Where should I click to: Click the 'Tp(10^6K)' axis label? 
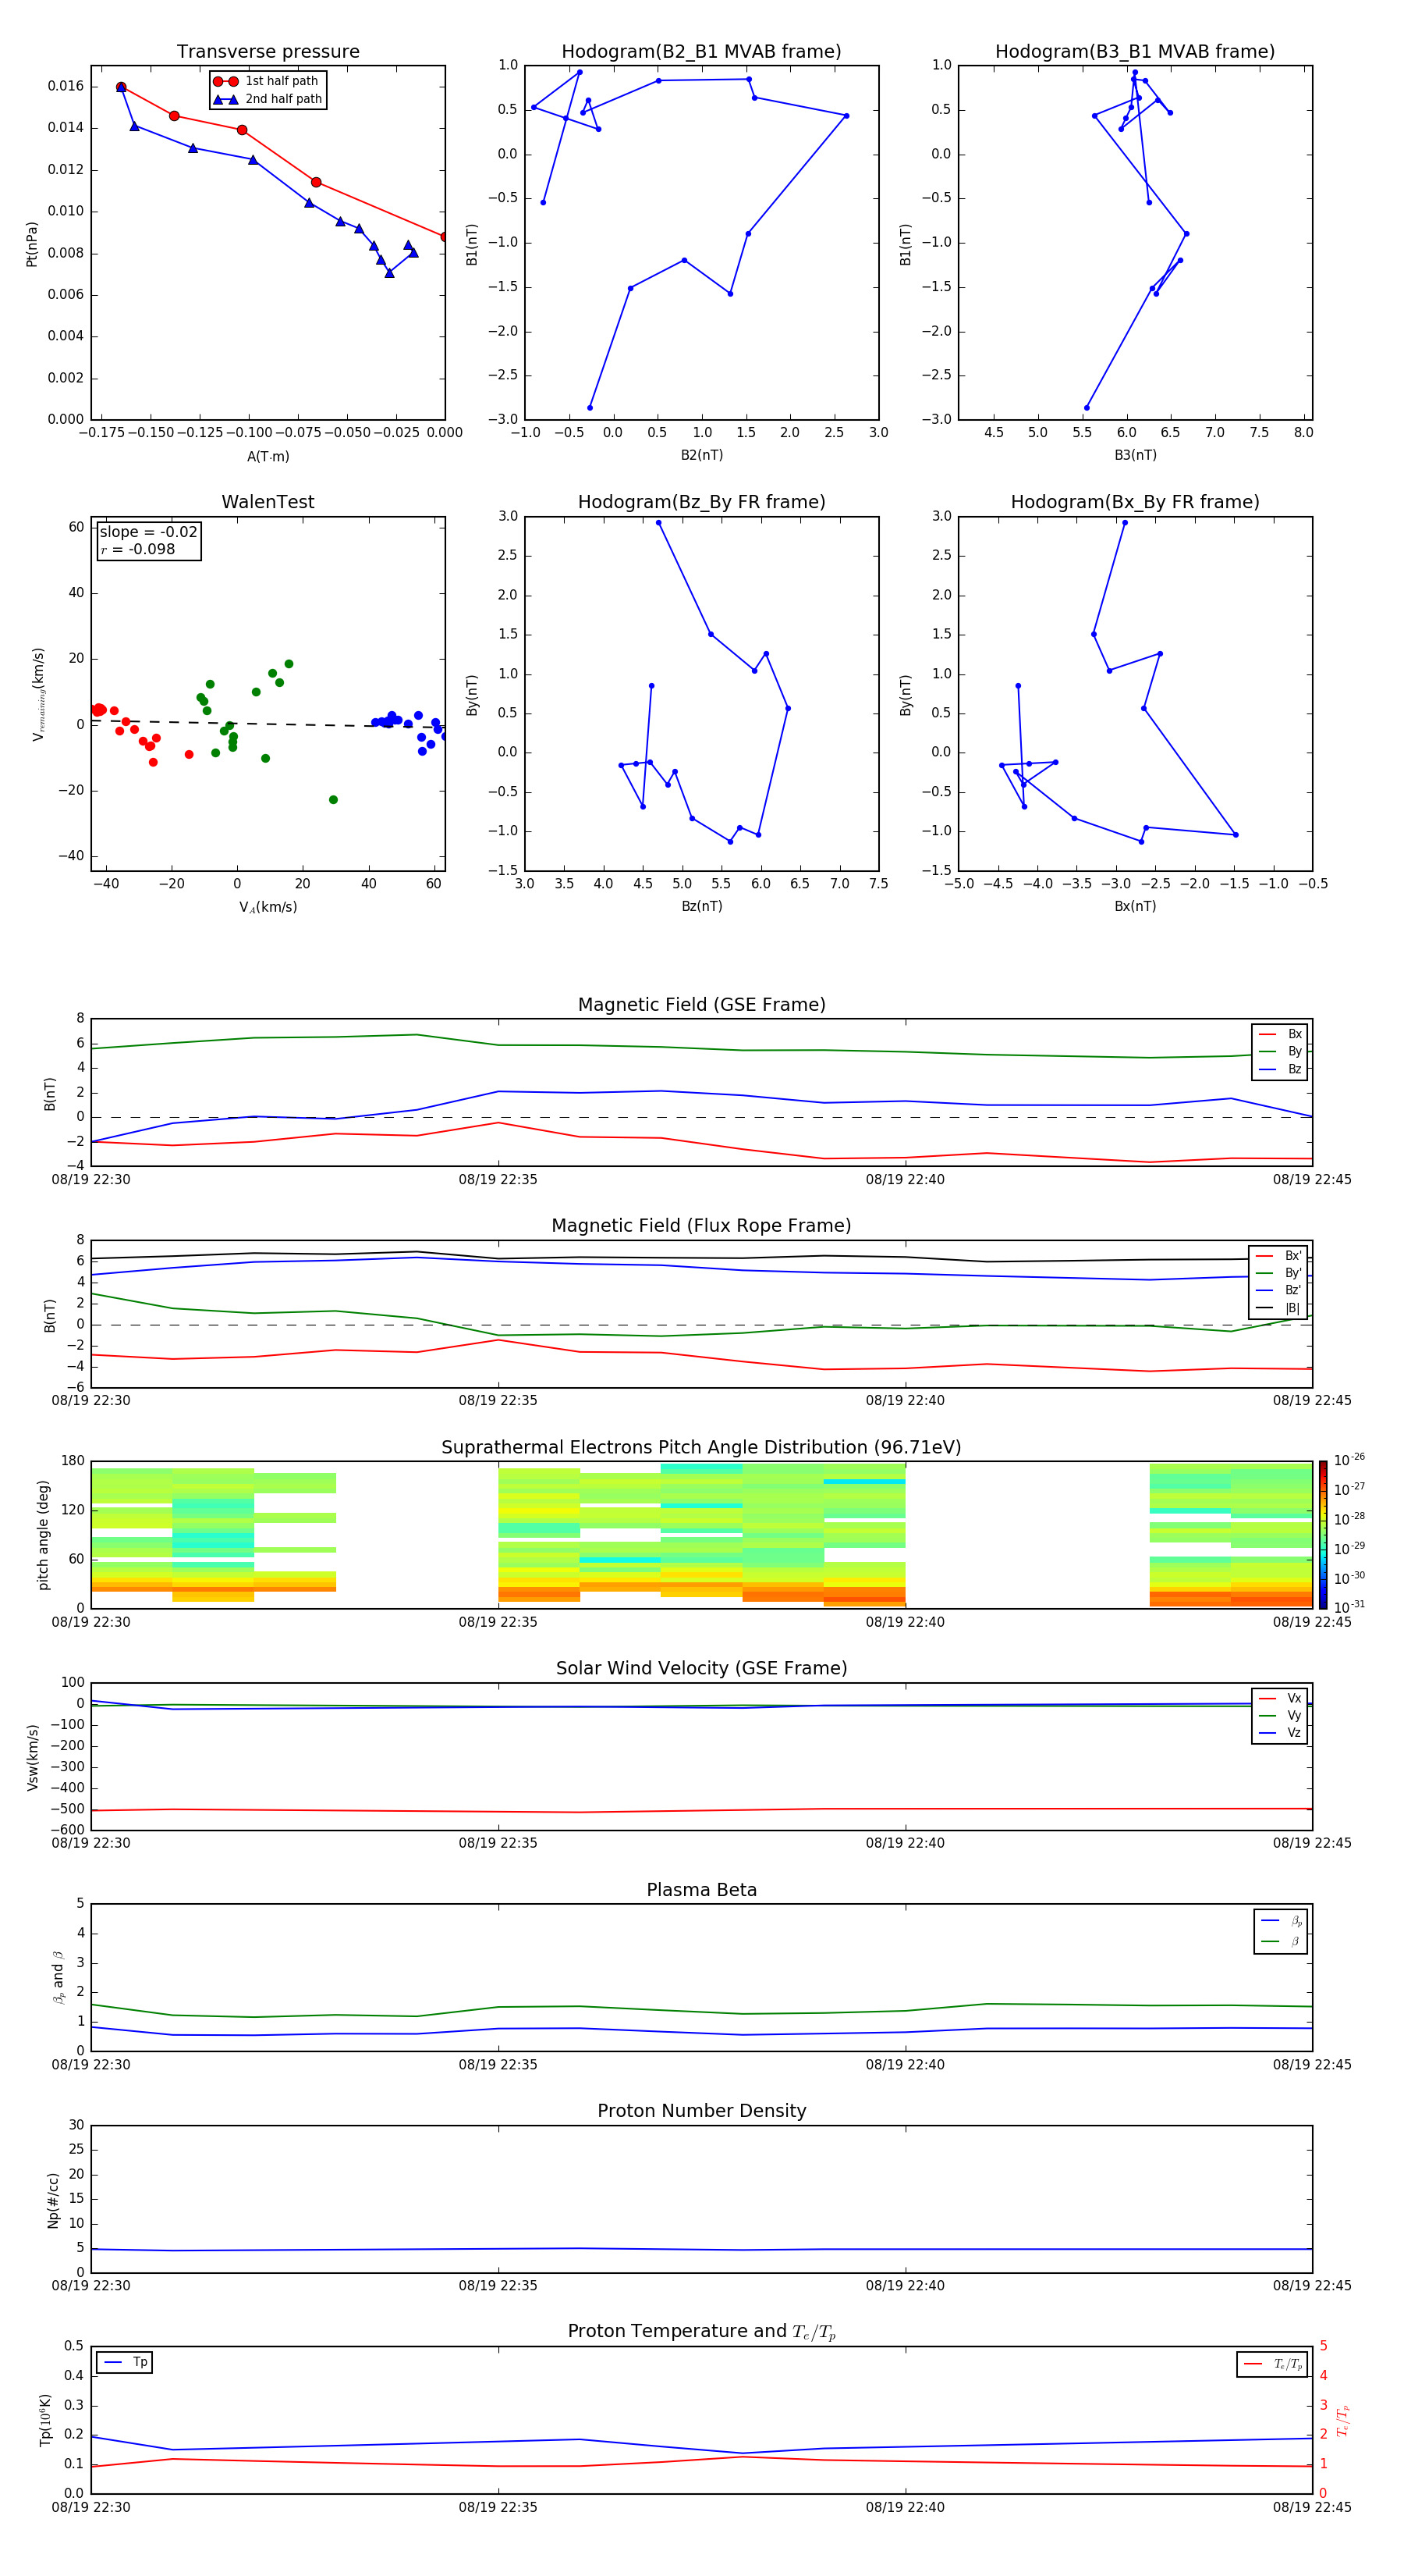[x=45, y=2420]
